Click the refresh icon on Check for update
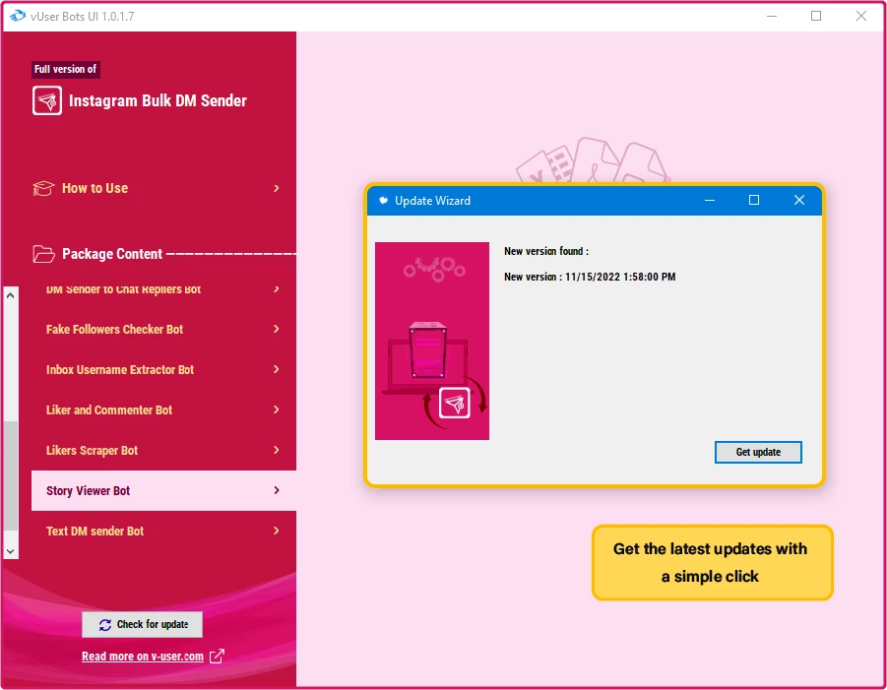 click(x=104, y=624)
